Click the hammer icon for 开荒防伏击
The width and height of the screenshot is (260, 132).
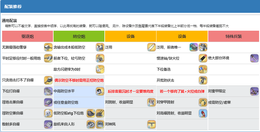click(x=203, y=80)
